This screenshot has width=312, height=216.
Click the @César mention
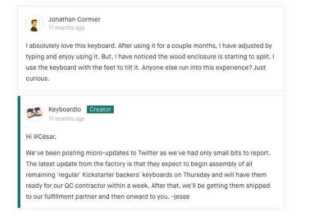[45, 137]
